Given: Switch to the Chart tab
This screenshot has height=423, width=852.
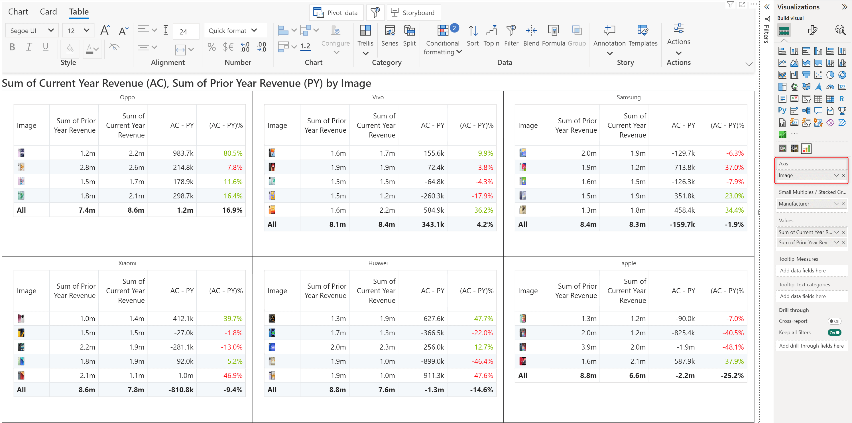Looking at the screenshot, I should 18,12.
